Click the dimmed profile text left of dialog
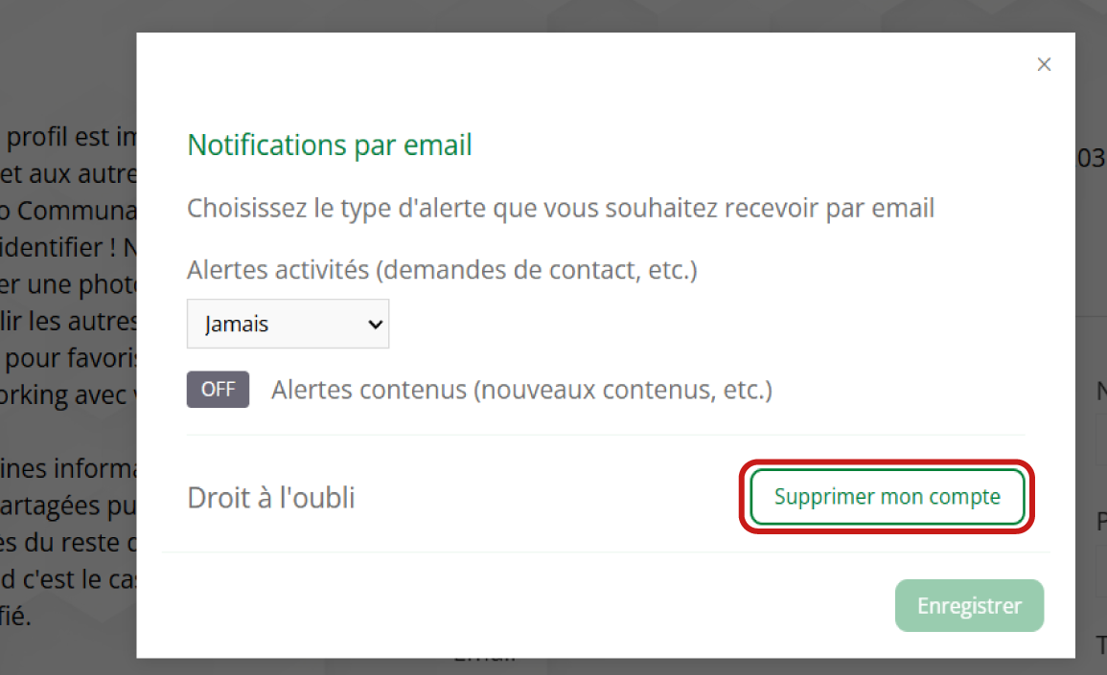Screen dimensions: 1107x675 click(67, 287)
